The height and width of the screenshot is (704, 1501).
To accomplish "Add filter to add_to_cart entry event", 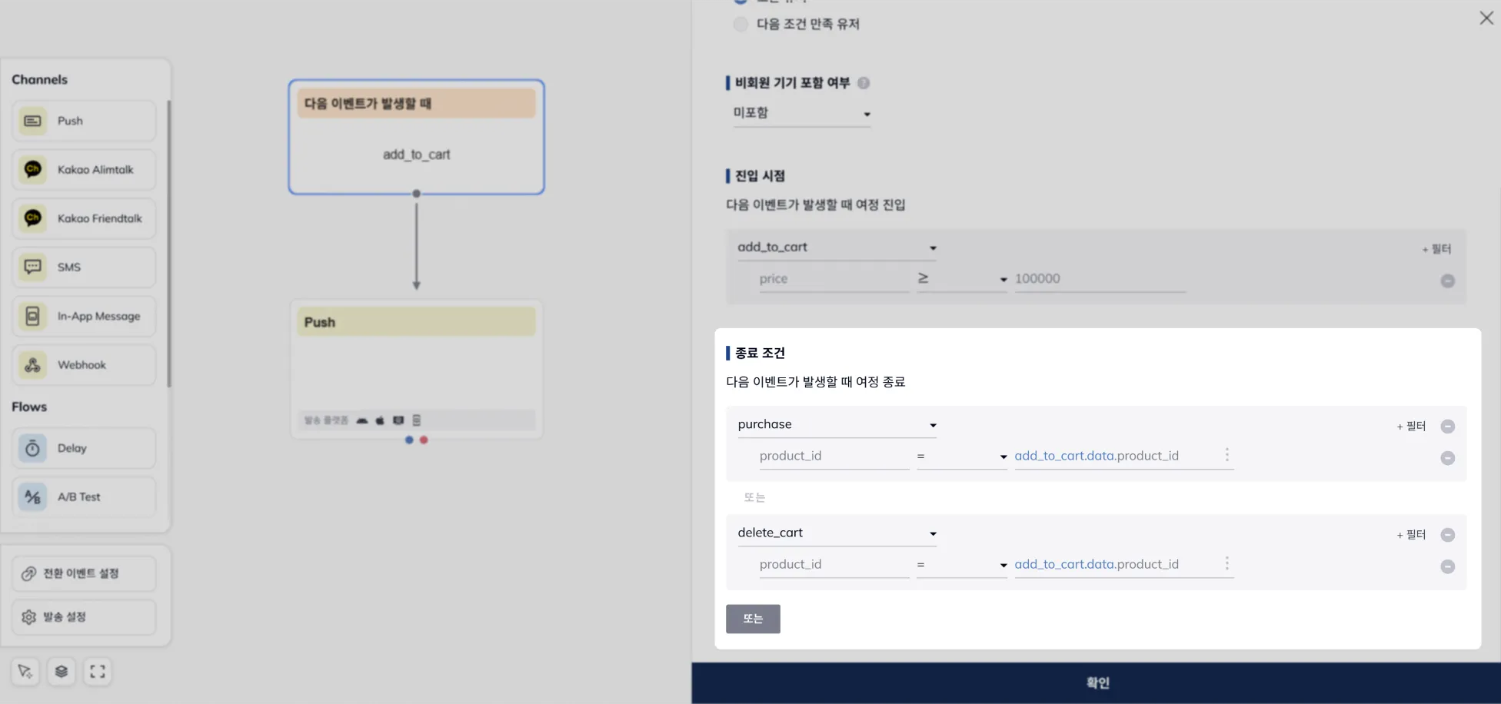I will pos(1436,249).
